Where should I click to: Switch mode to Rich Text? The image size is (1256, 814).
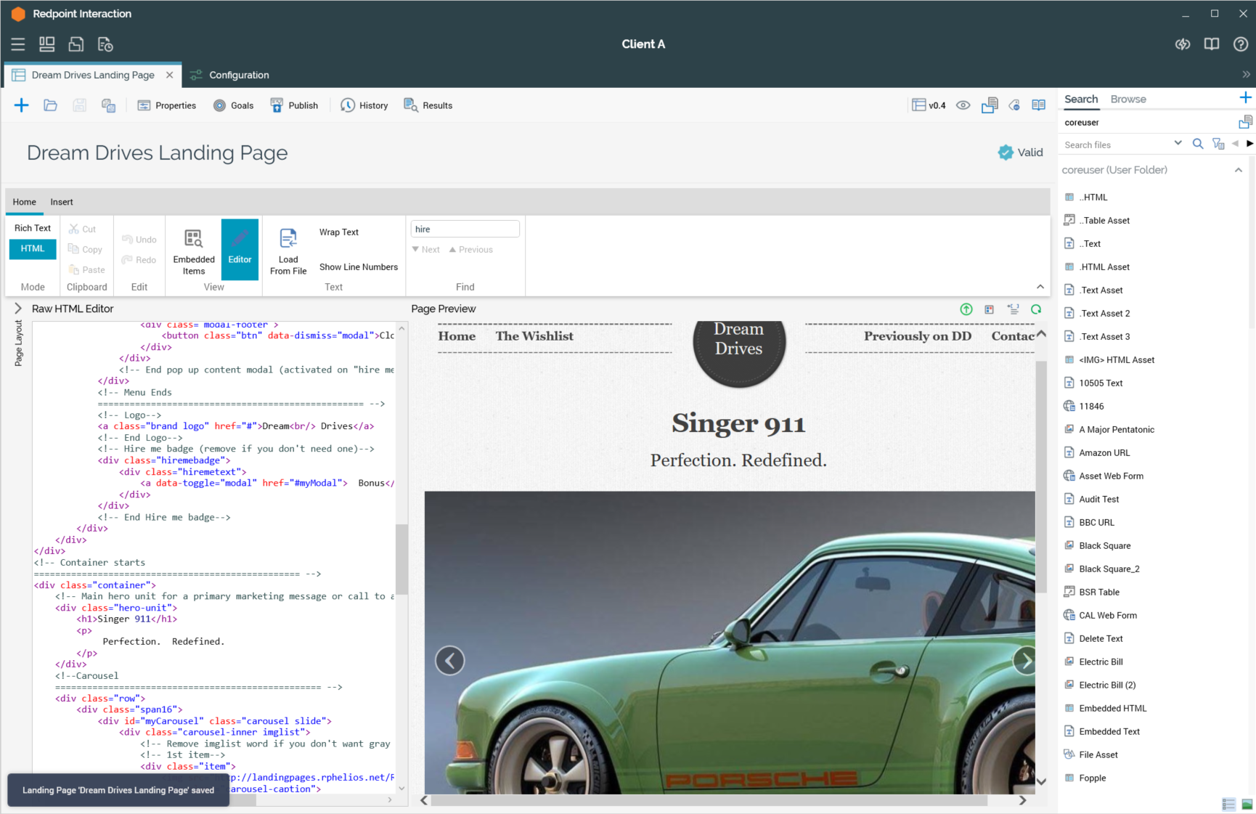coord(33,228)
